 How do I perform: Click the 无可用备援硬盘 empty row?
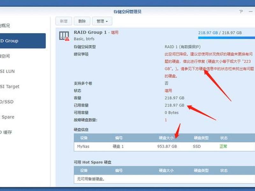pos(164,179)
